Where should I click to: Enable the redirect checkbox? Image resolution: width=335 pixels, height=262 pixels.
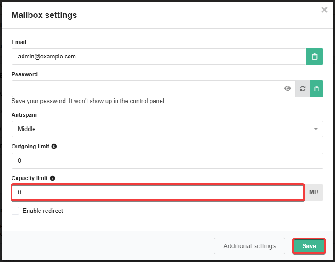tap(16, 211)
